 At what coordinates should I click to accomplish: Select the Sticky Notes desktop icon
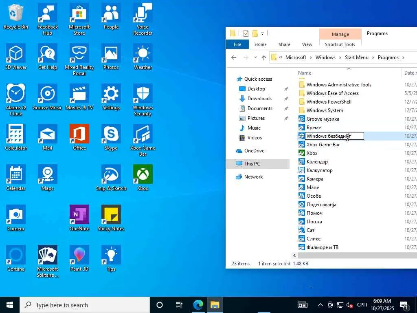tap(111, 218)
